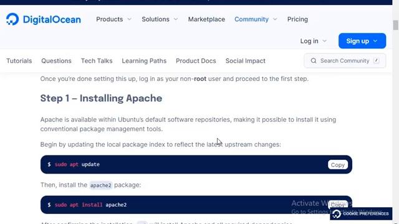This screenshot has height=224, width=399.
Task: Click the DigitalOcean logo icon
Action: (x=12, y=19)
